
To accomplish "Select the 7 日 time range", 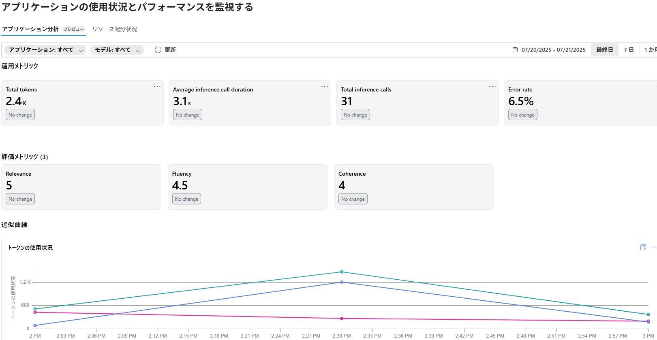I will tap(629, 50).
